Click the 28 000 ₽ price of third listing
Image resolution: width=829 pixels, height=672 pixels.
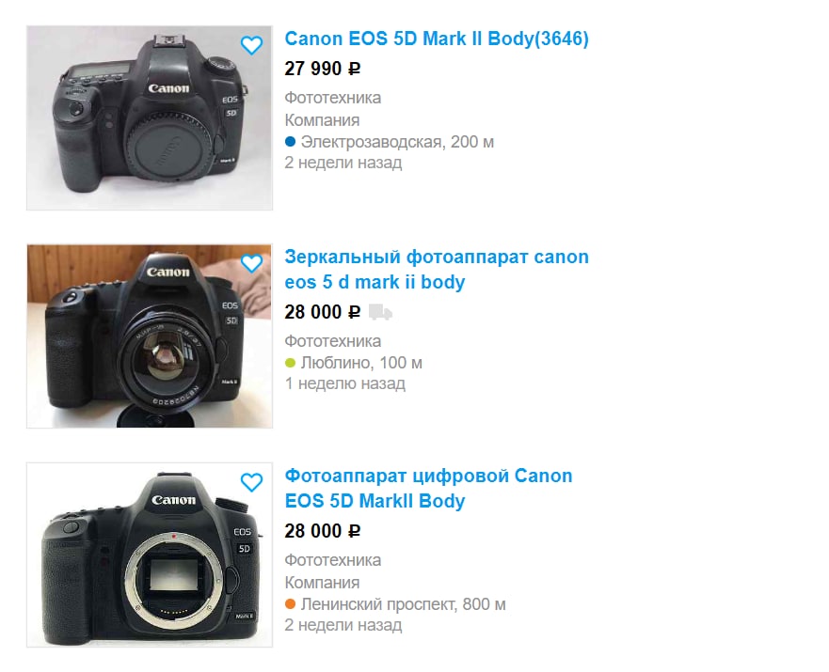click(x=323, y=531)
